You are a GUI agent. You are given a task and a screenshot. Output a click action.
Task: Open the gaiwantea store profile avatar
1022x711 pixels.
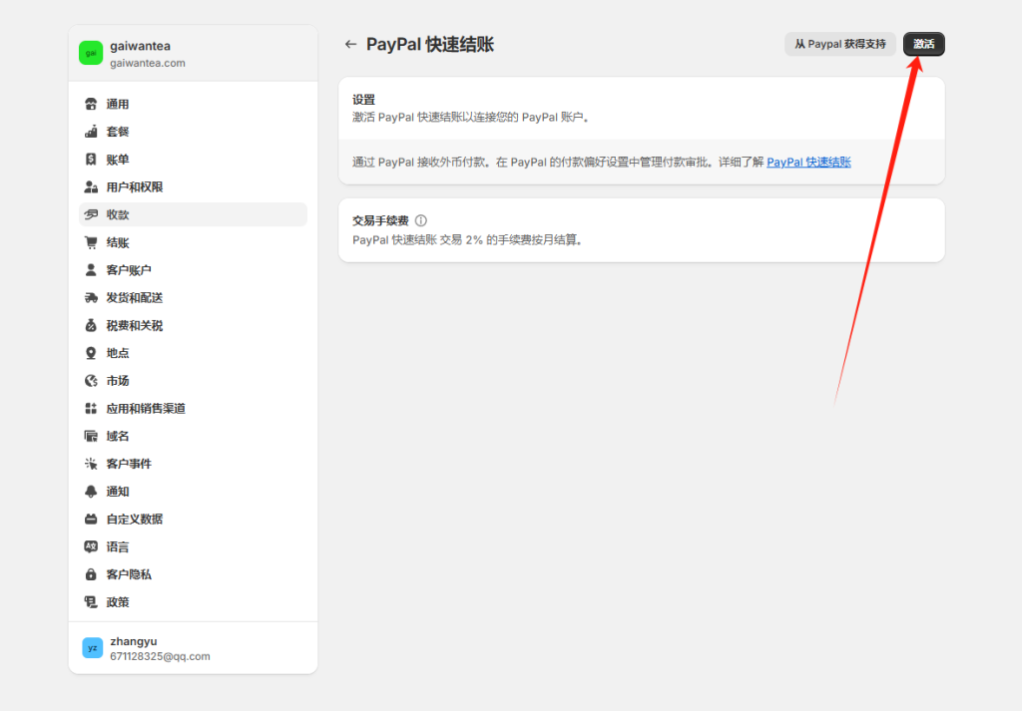pyautogui.click(x=92, y=49)
